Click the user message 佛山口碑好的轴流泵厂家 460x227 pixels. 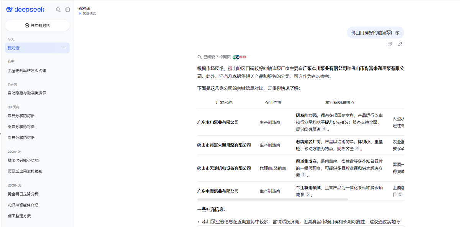click(375, 33)
